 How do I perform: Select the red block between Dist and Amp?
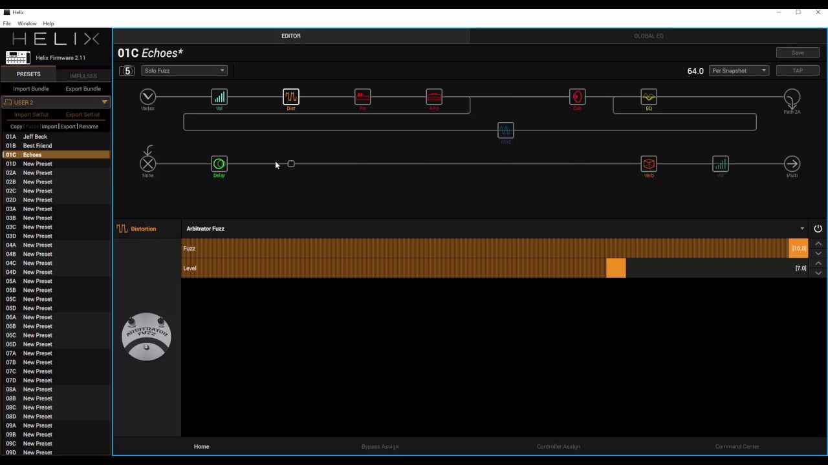click(362, 97)
